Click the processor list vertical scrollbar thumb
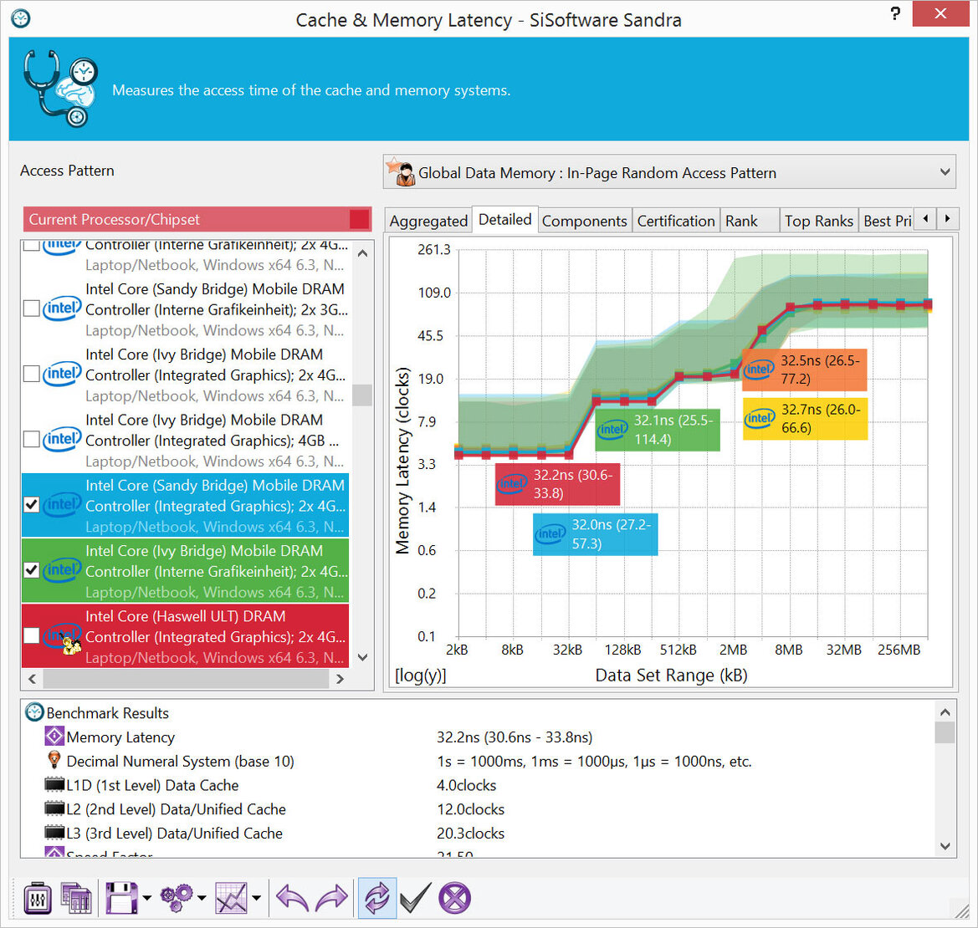The image size is (978, 928). tap(362, 395)
